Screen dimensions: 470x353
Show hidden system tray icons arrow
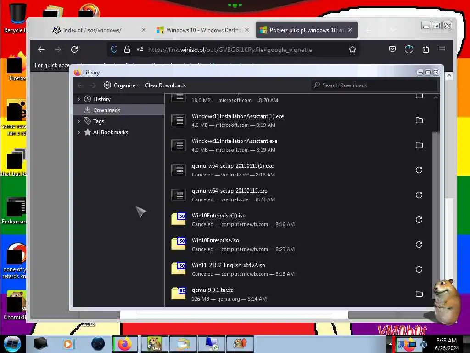click(x=390, y=344)
